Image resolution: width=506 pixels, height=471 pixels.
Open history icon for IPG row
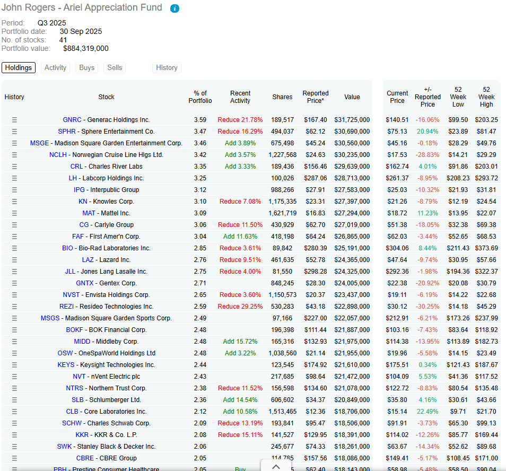point(14,190)
